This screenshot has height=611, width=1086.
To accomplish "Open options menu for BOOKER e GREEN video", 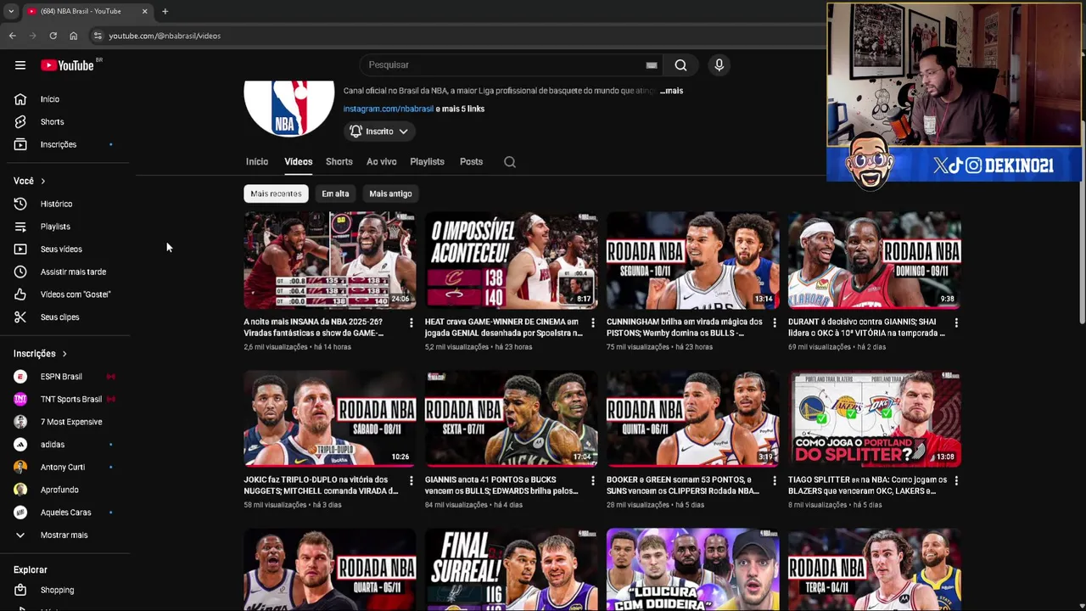I will pos(775,481).
